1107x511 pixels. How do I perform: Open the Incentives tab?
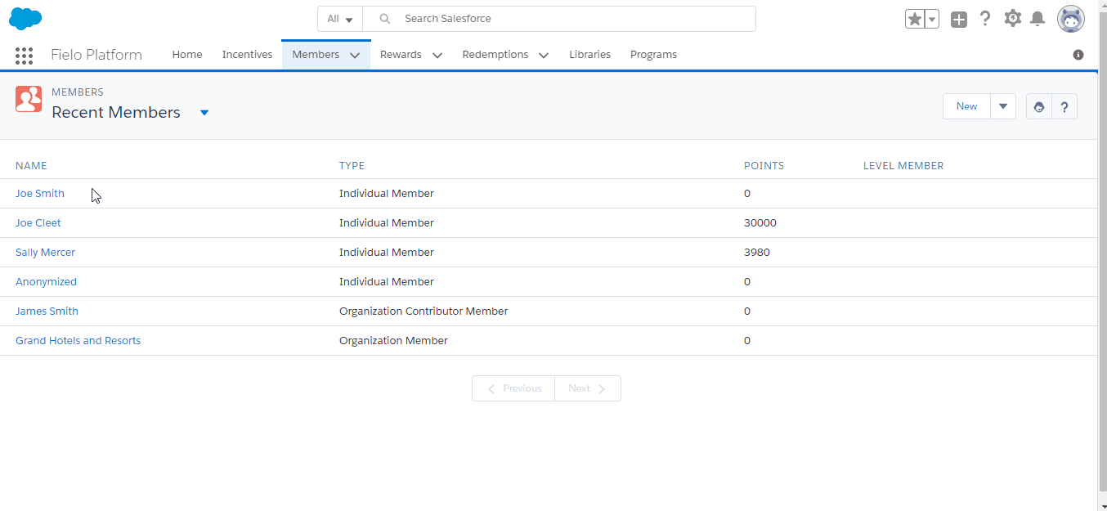[247, 55]
